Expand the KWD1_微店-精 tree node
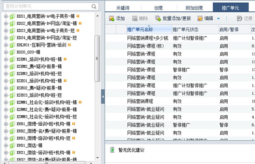The width and height of the screenshot is (255, 164). click(6, 145)
